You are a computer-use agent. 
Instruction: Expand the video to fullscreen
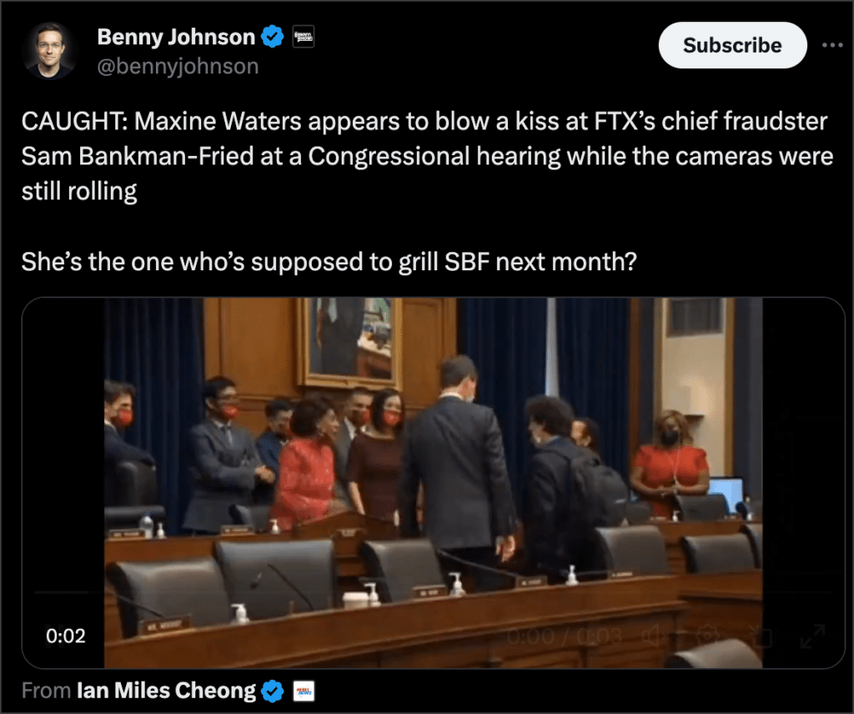point(812,635)
